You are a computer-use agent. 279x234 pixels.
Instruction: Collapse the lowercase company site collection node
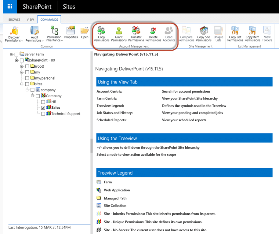point(27,90)
